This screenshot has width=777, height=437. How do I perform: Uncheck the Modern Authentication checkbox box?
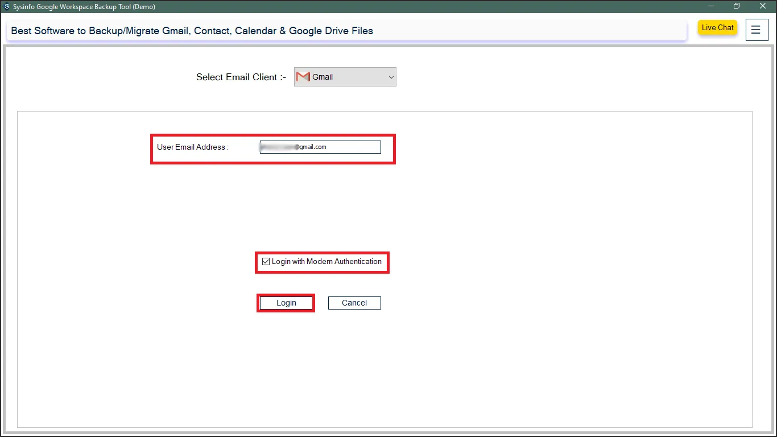266,262
